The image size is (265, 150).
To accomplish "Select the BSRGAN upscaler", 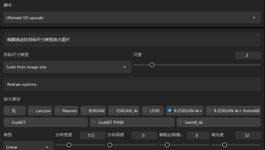I will (x=93, y=111).
